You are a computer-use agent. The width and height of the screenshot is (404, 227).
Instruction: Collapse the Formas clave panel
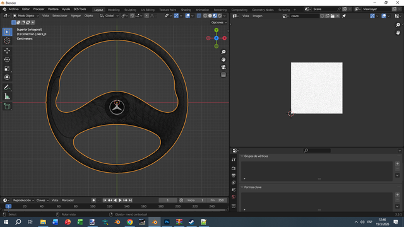tap(242, 187)
